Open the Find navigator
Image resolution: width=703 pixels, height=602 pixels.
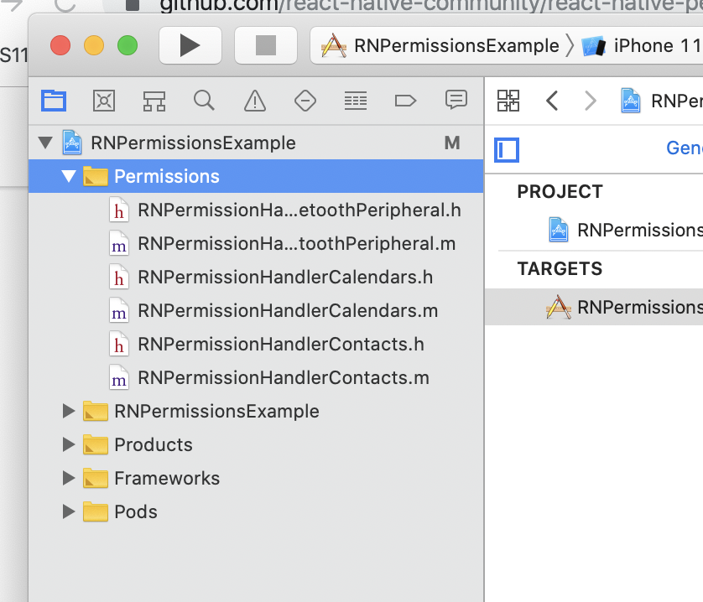tap(205, 101)
